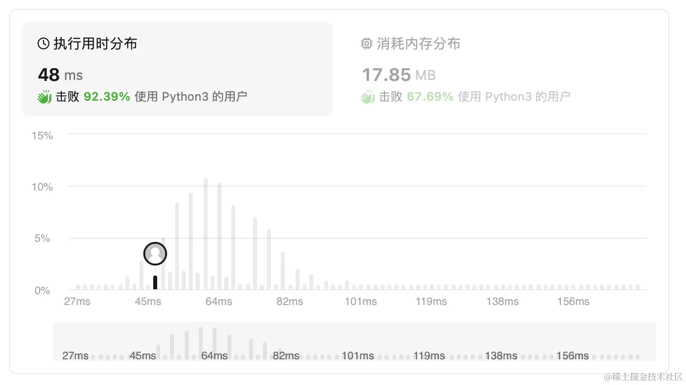Click the 101ms label on the main chart axis
Screen dimensions: 686x385
(361, 302)
